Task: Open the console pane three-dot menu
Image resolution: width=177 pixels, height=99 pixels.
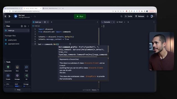Action: [x=154, y=22]
